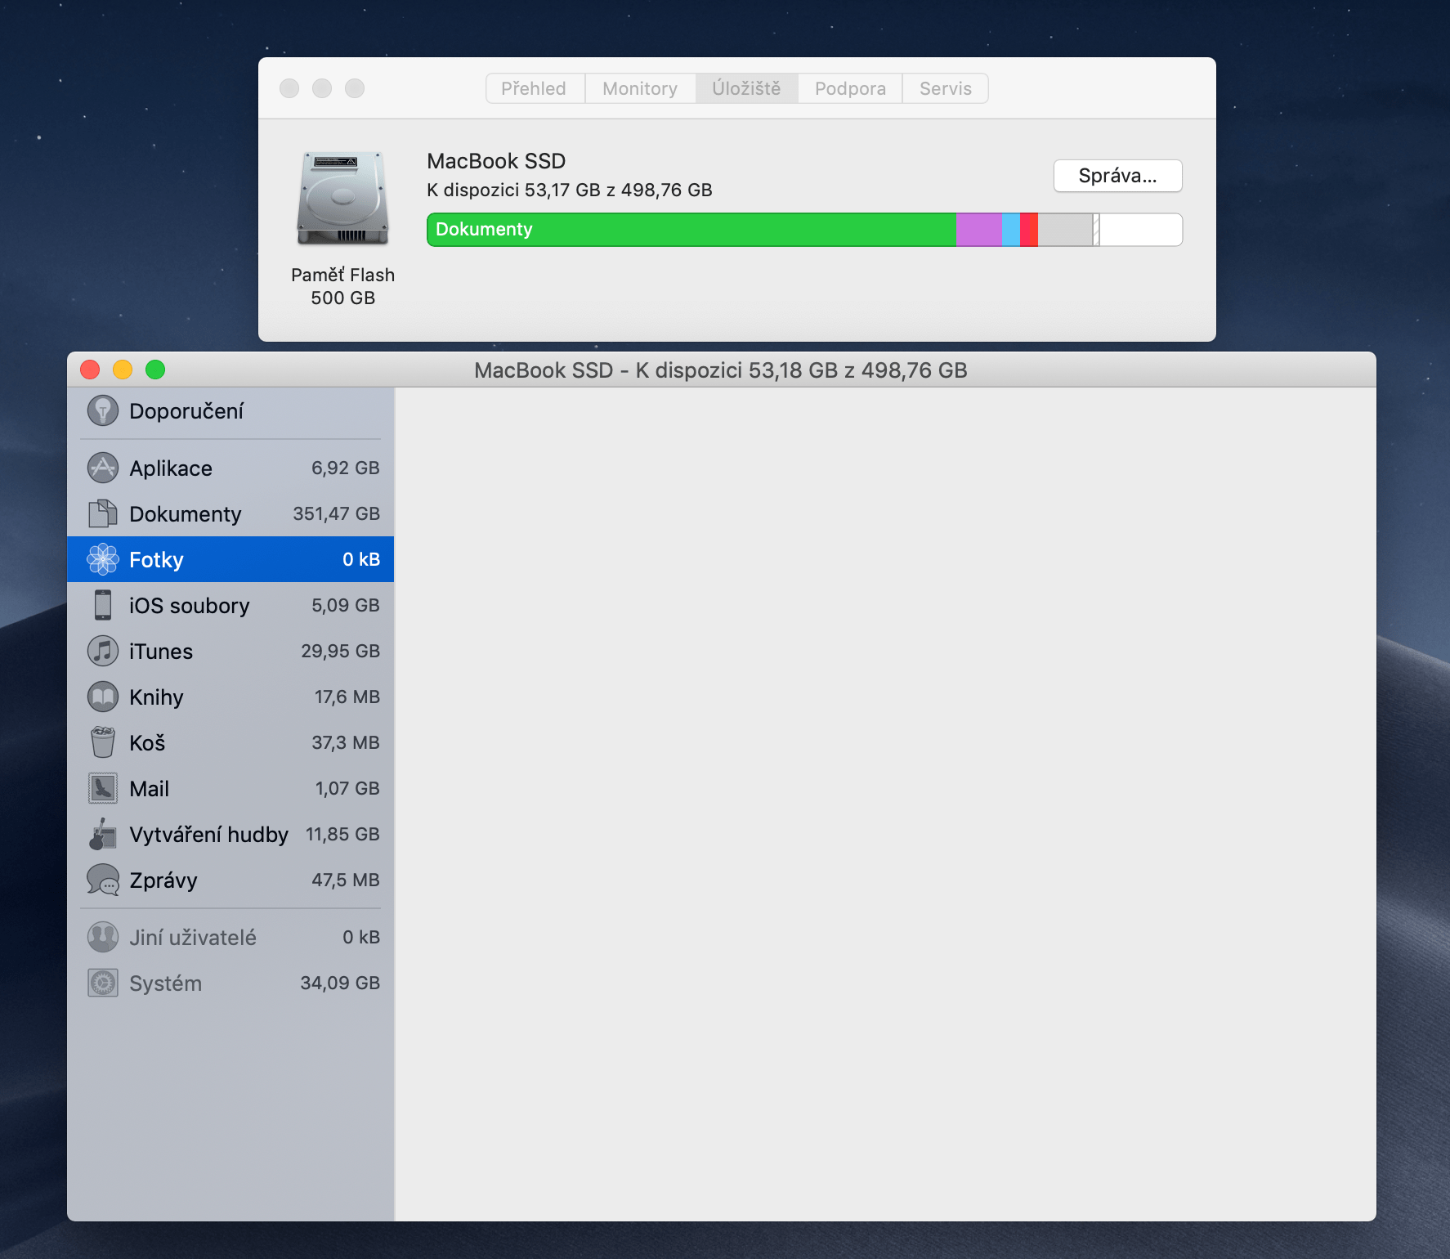Select the Fotky sidebar row
This screenshot has width=1450, height=1259.
coord(230,559)
